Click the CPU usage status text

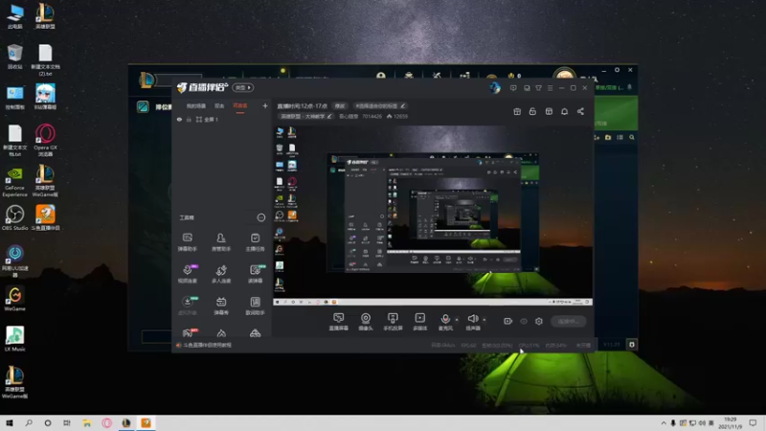coord(529,345)
